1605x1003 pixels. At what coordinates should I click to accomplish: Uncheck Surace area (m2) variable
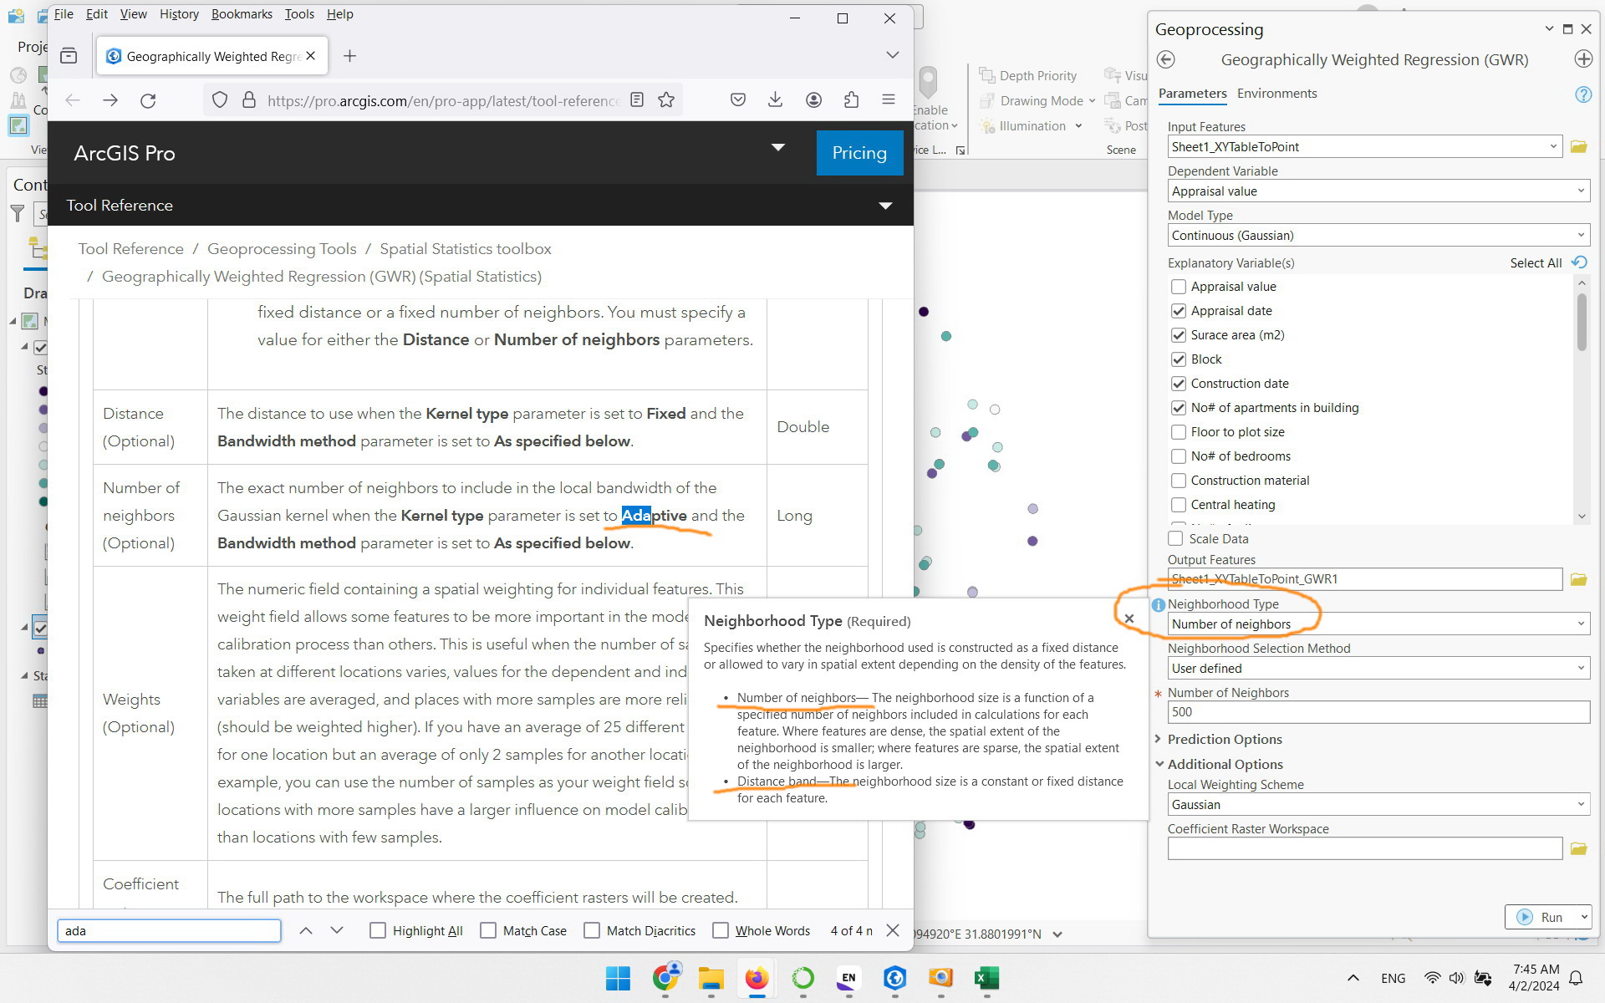[1179, 335]
